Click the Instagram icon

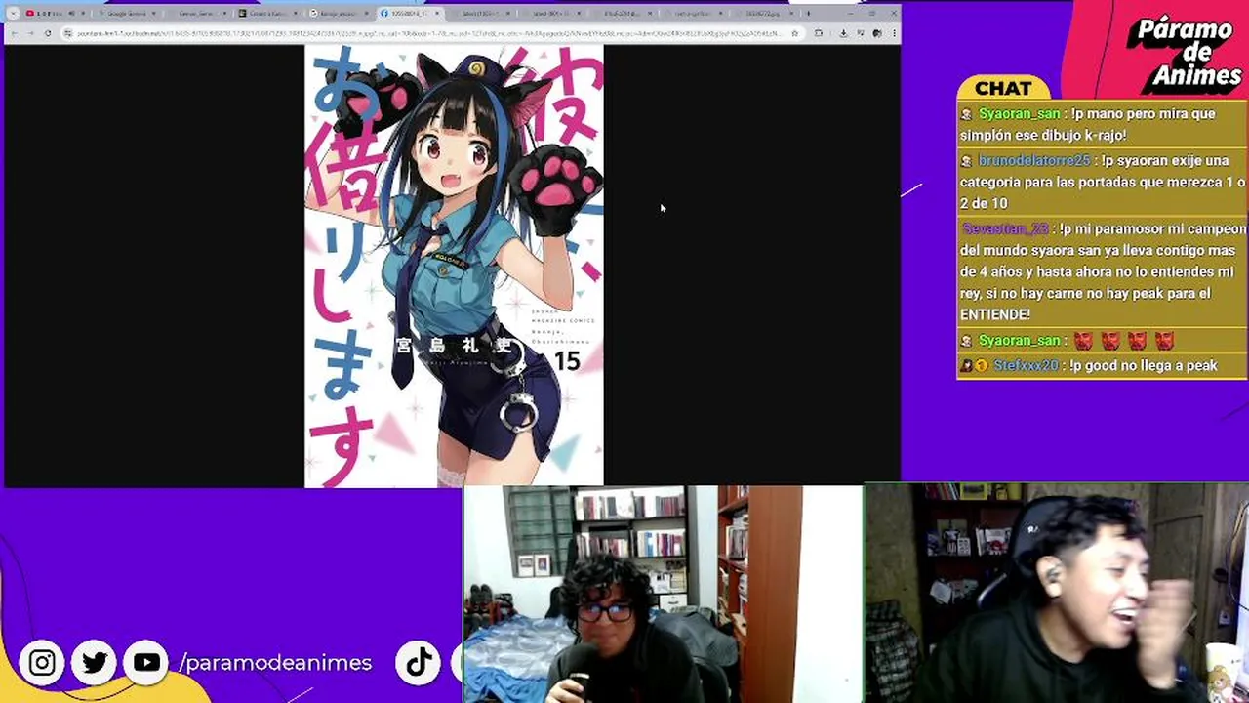click(42, 663)
